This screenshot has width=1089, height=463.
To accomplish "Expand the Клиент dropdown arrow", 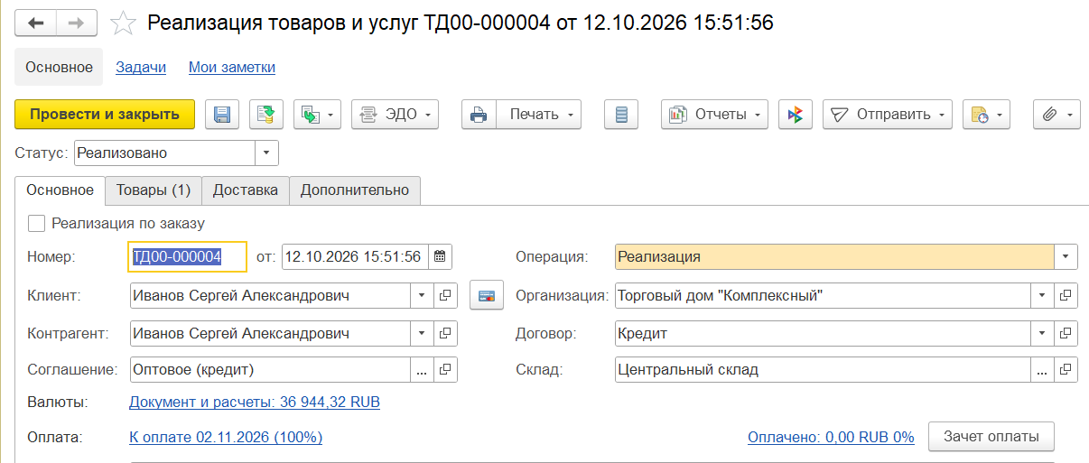I will point(423,295).
